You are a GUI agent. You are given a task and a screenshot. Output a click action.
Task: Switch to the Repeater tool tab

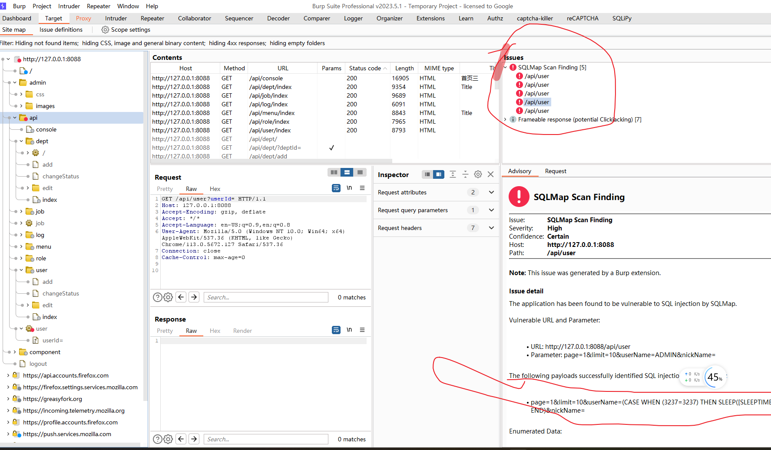point(152,18)
